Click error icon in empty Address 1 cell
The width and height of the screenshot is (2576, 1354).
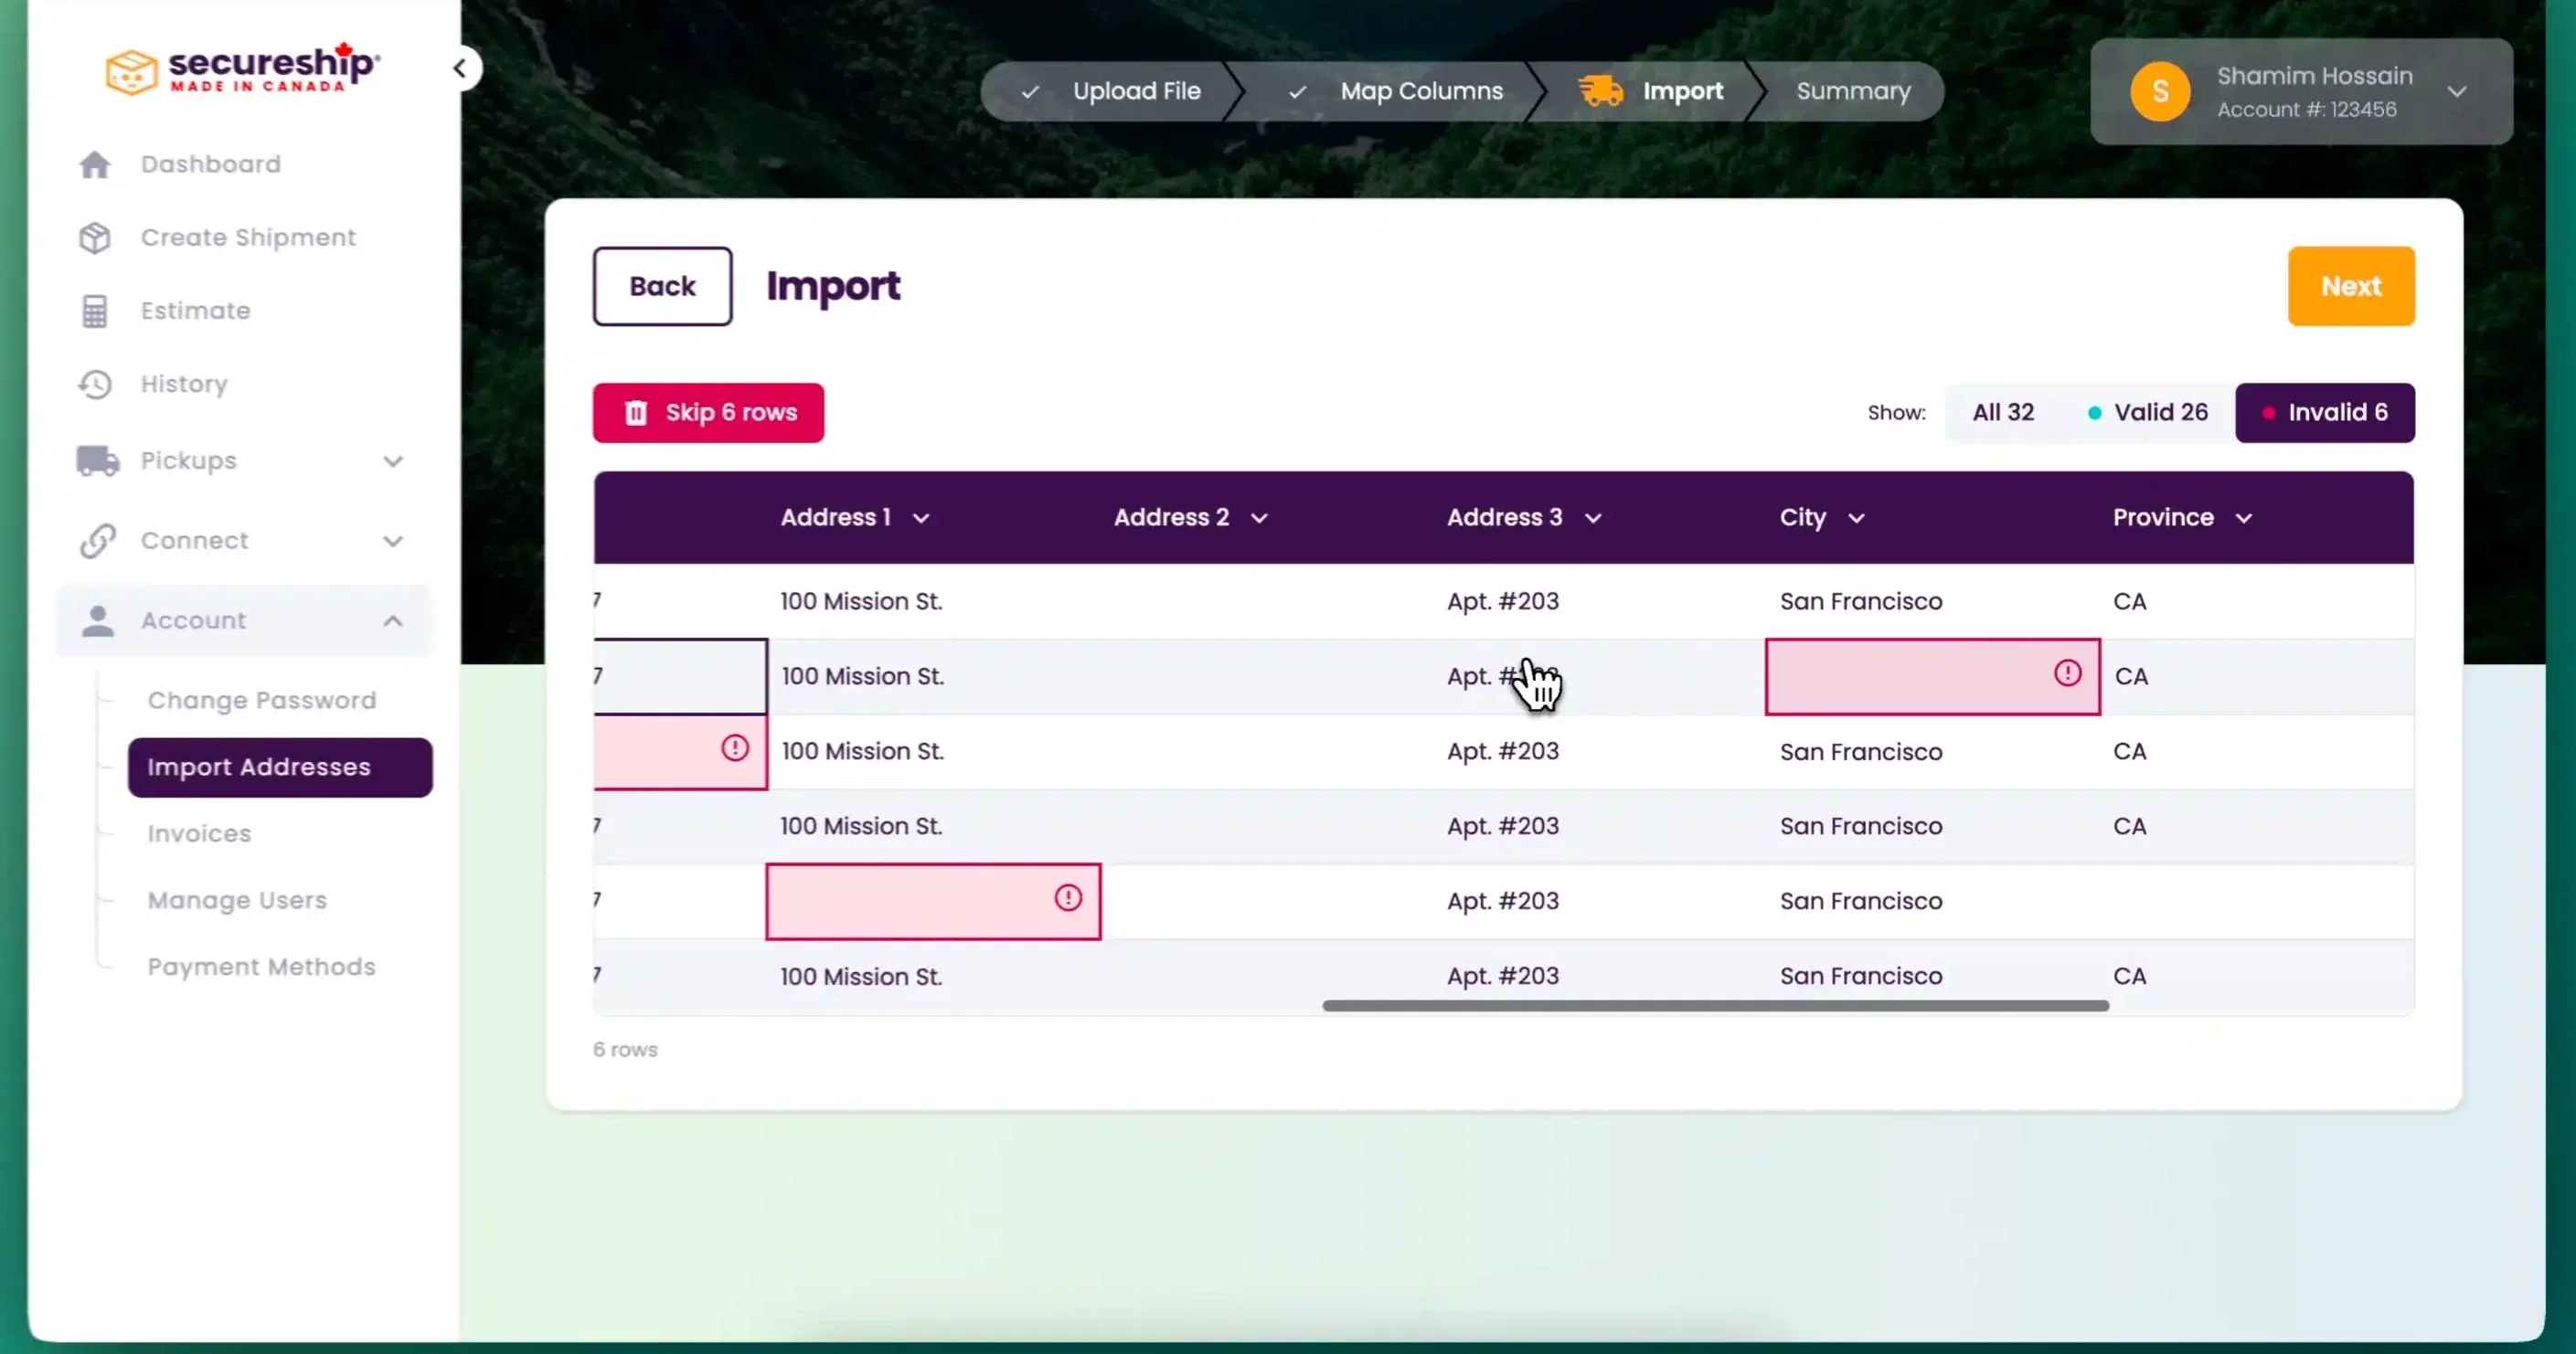[x=1067, y=898]
